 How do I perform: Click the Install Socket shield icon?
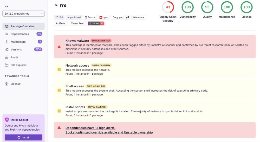[x=7, y=120]
